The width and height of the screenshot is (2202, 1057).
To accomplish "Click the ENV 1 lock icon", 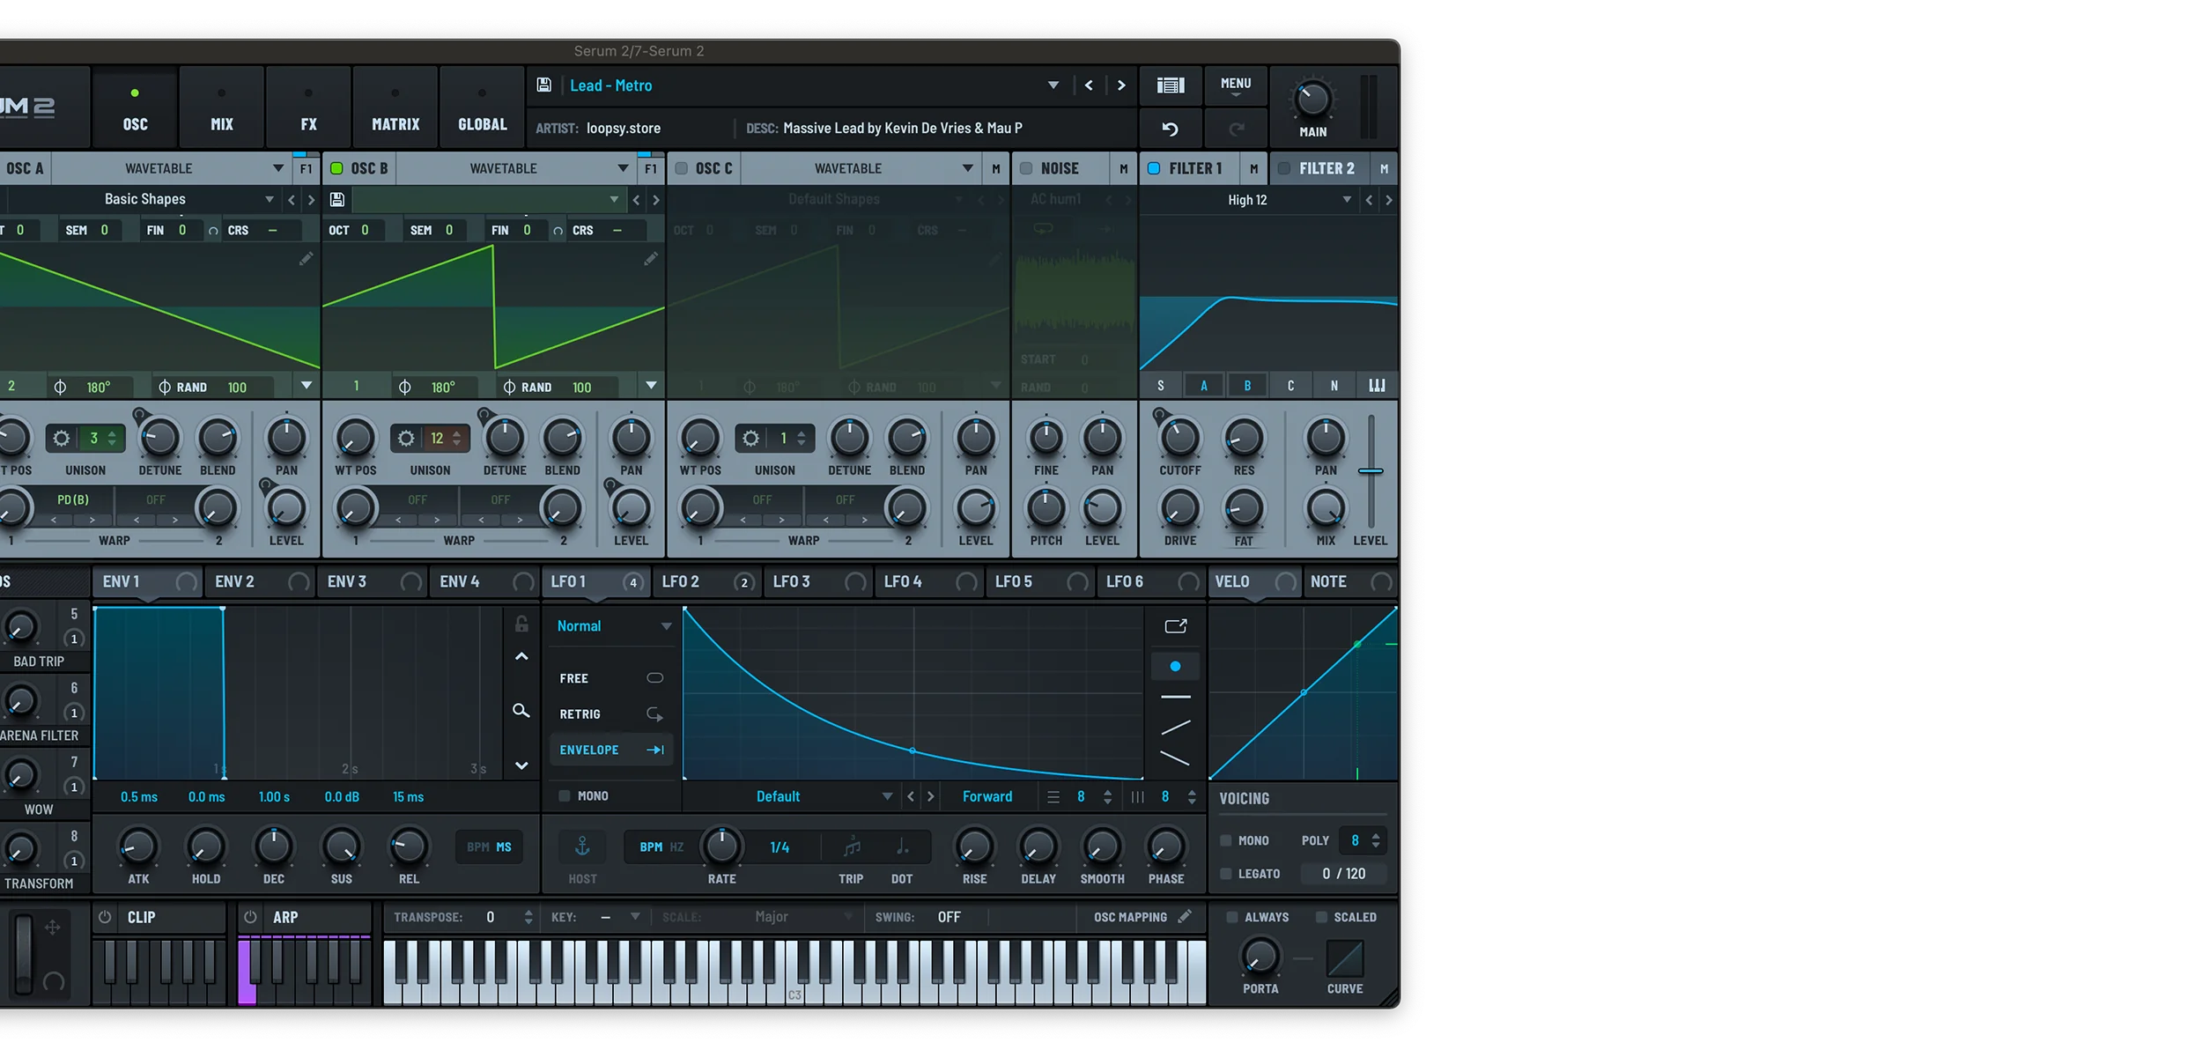I will tap(521, 624).
